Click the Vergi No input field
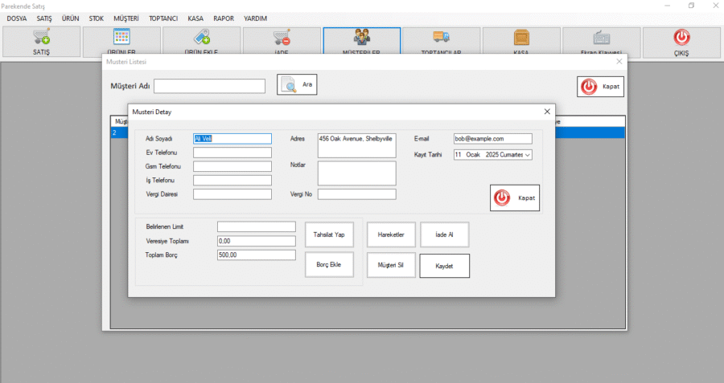The height and width of the screenshot is (383, 724). [x=357, y=194]
